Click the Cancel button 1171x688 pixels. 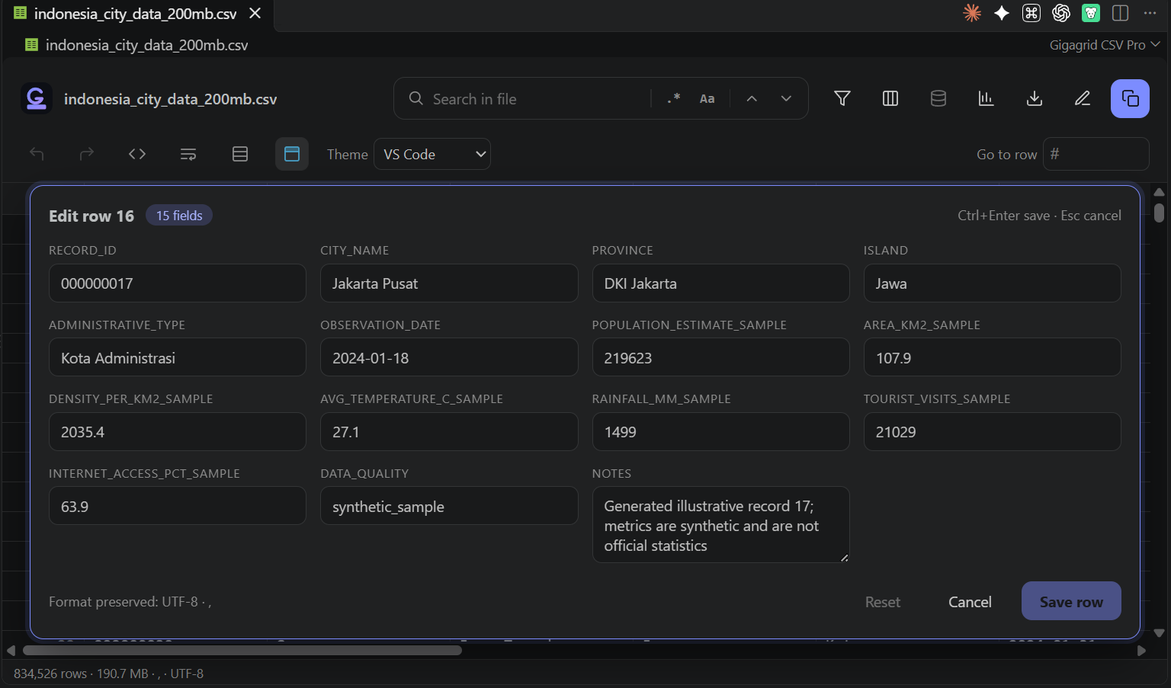tap(970, 602)
